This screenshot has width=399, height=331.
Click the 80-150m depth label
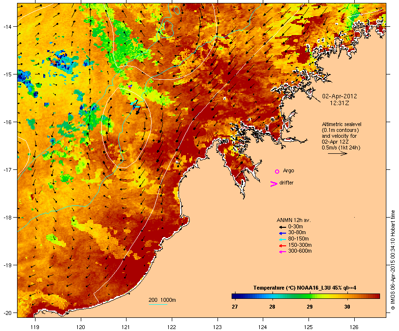point(298,239)
